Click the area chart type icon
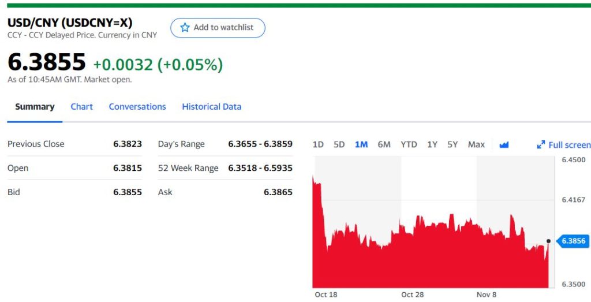591x302 pixels. [x=504, y=144]
